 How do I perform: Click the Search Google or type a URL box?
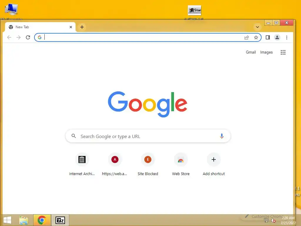(x=148, y=136)
